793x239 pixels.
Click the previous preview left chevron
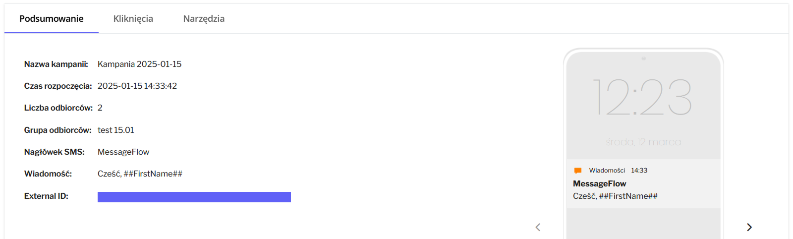(538, 227)
